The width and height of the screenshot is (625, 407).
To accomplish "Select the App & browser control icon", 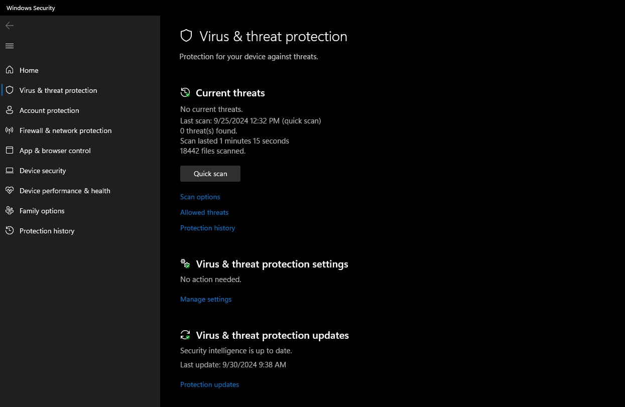I will tap(9, 151).
